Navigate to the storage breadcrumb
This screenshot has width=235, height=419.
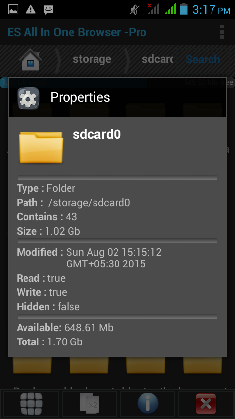coord(92,59)
